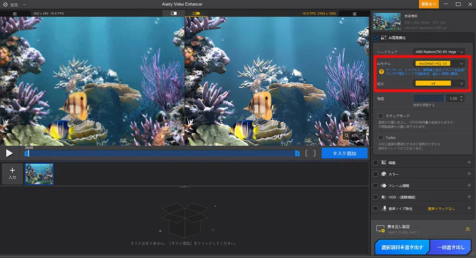This screenshot has width=476, height=258.
Task: Switch to single-pane preview layout icon
Action: coord(174,13)
